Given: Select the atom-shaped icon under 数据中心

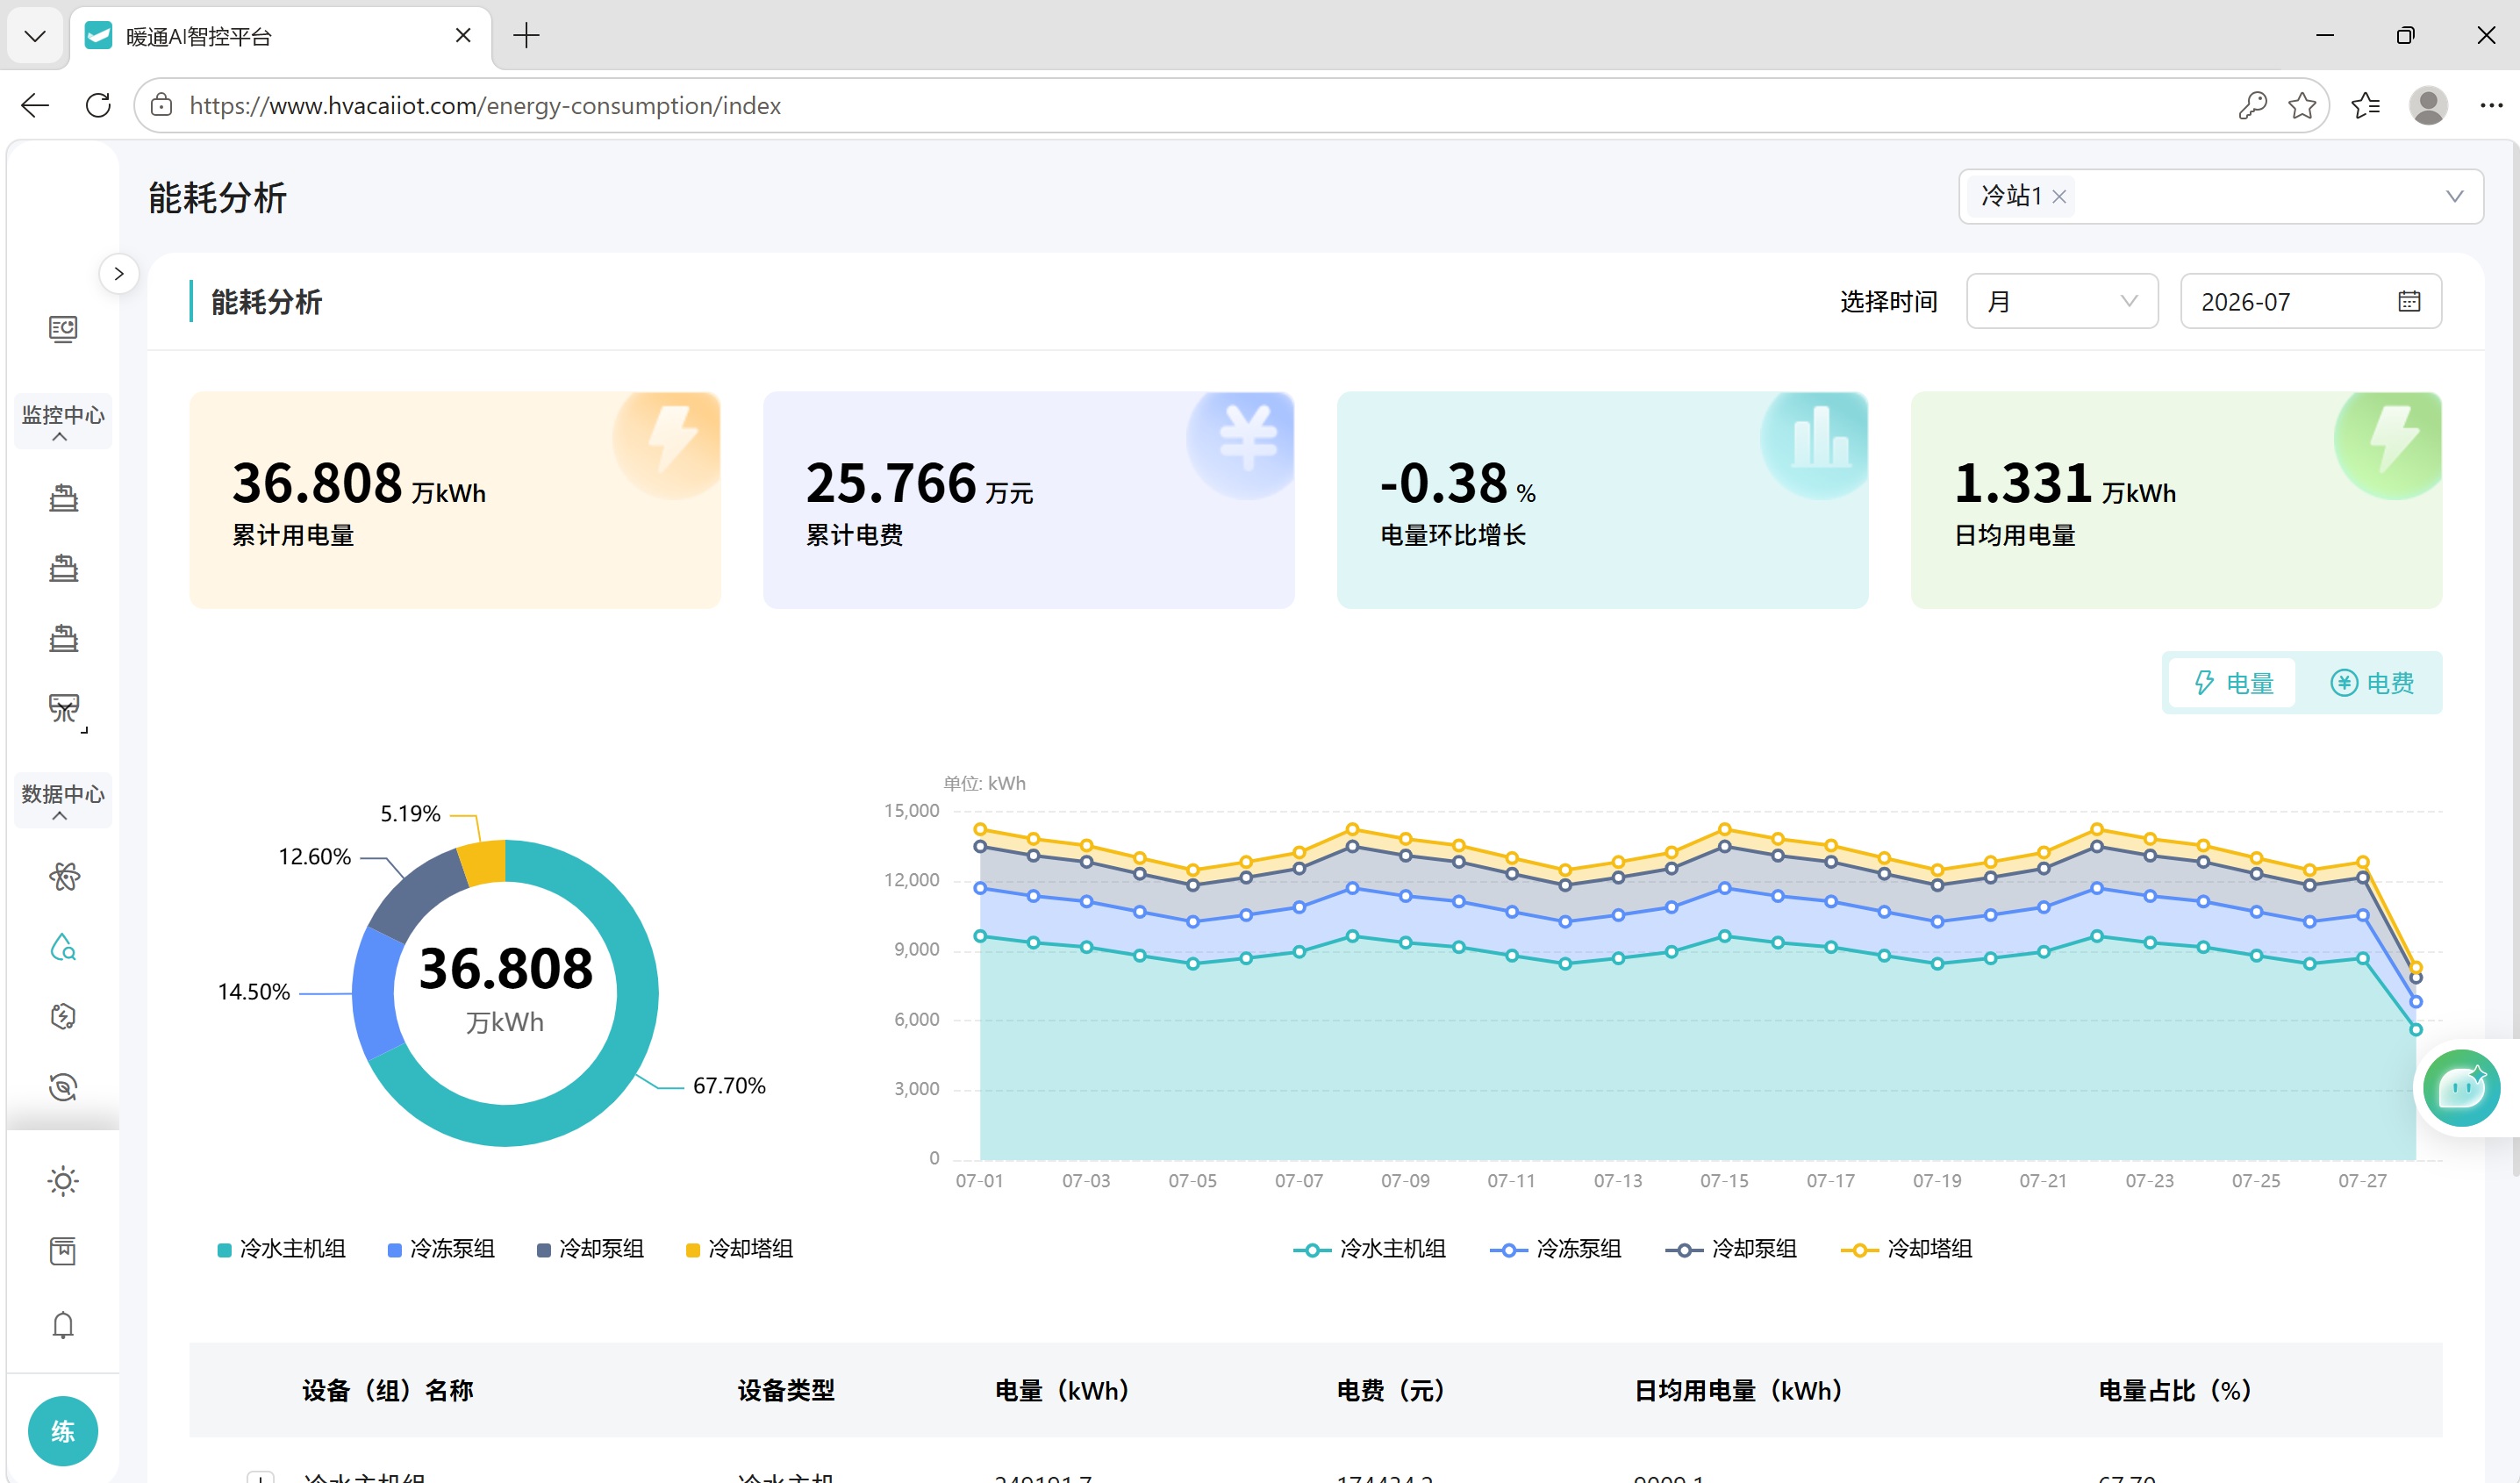Looking at the screenshot, I should pos(63,877).
